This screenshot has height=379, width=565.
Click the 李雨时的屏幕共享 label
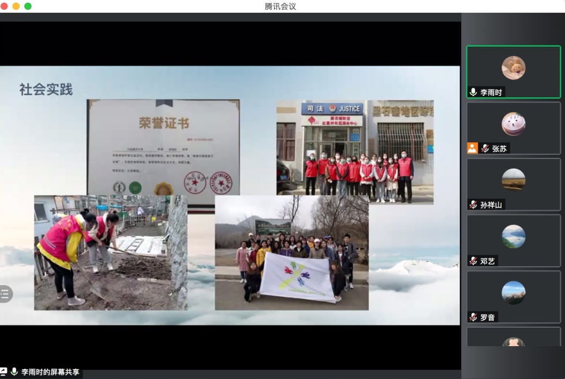click(50, 372)
